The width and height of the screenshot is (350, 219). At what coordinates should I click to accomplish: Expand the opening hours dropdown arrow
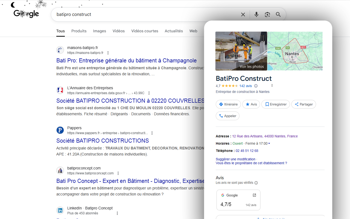(x=269, y=143)
